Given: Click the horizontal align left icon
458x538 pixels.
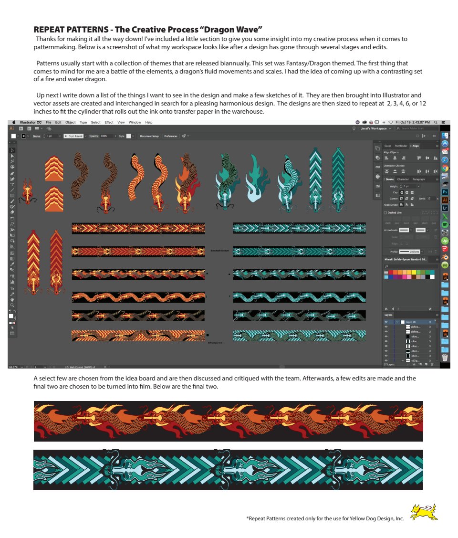Looking at the screenshot, I should (387, 158).
